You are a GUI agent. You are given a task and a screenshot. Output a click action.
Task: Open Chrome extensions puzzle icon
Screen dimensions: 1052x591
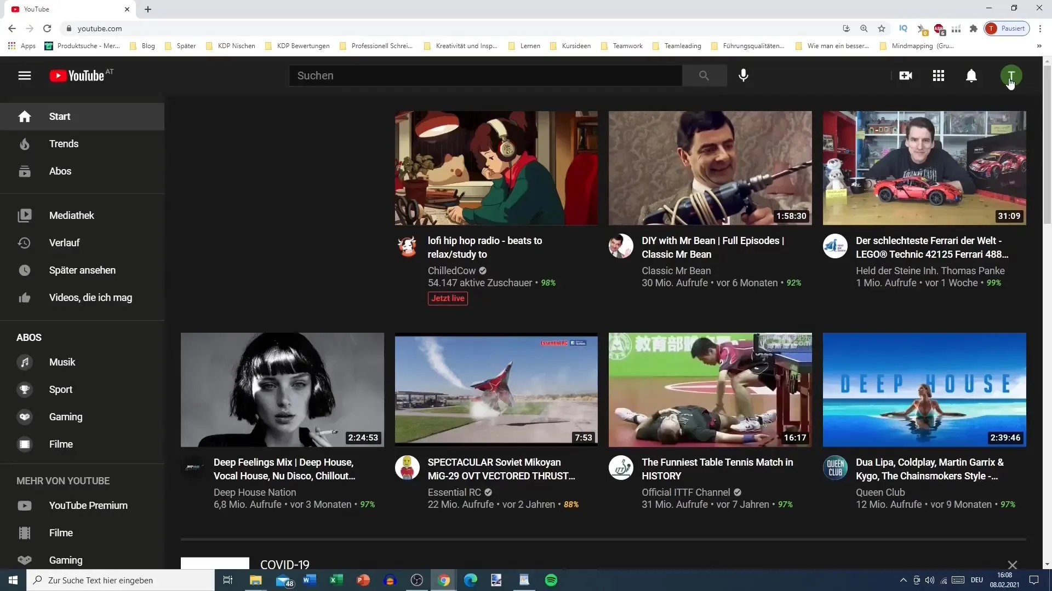tap(973, 28)
